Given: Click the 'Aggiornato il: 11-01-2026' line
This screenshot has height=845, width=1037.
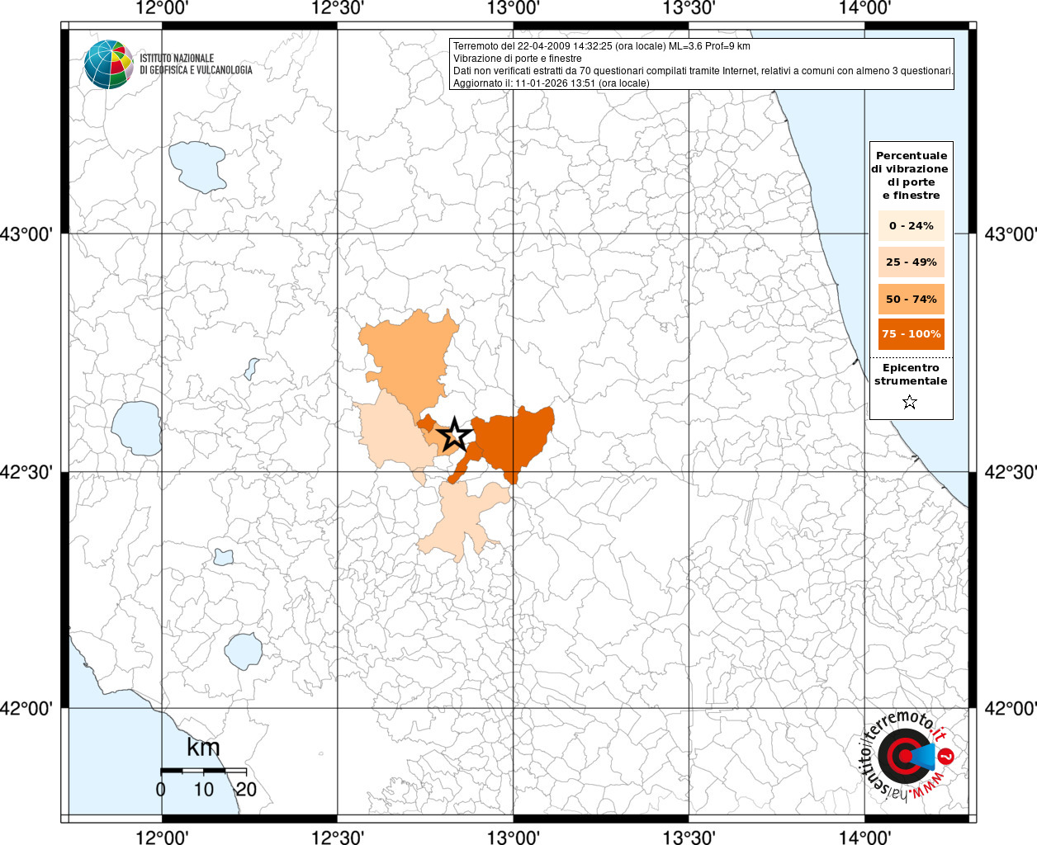Looking at the screenshot, I should click(x=552, y=83).
